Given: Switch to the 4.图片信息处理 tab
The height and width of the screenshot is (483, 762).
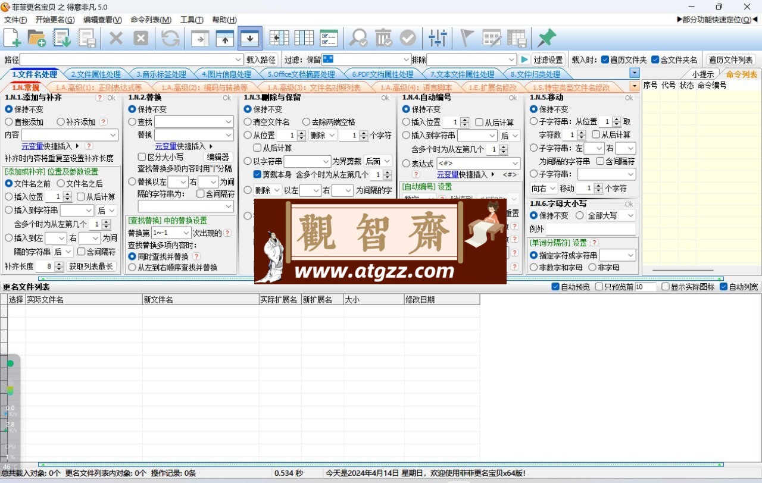Looking at the screenshot, I should tap(226, 74).
